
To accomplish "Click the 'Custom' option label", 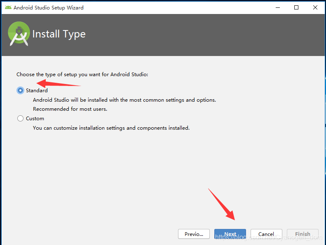I will pos(35,119).
